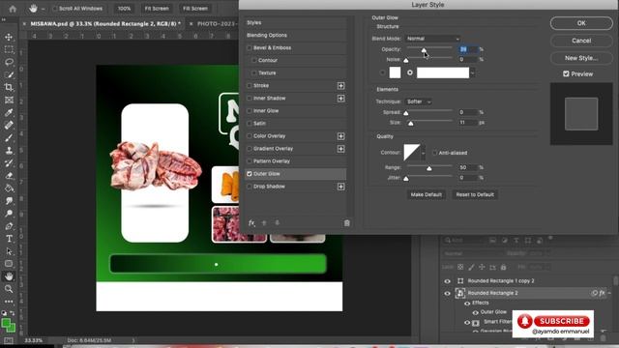Select the gradient radio button
Image resolution: width=619 pixels, height=348 pixels.
(x=410, y=72)
